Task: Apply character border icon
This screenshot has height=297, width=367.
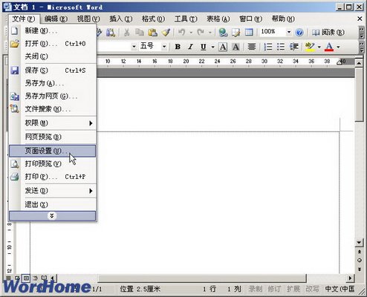Action: [223, 47]
